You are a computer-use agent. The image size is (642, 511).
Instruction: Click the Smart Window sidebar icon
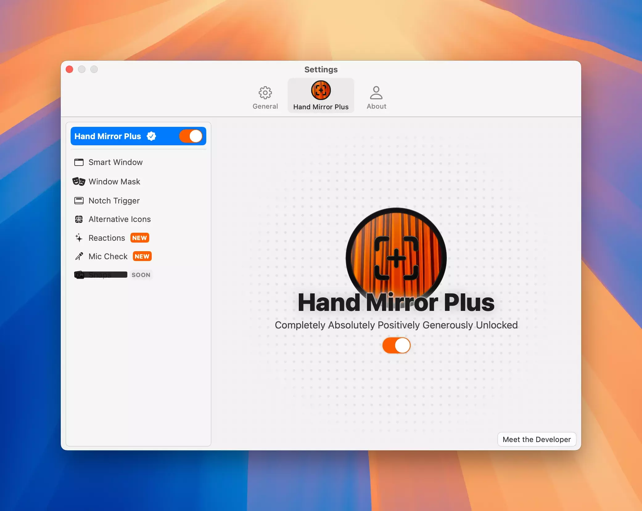79,162
